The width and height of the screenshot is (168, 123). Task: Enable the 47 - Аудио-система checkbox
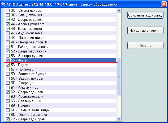(x=8, y=33)
